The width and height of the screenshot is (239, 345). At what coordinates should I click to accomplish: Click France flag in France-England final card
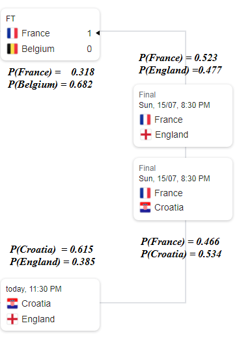click(x=145, y=120)
